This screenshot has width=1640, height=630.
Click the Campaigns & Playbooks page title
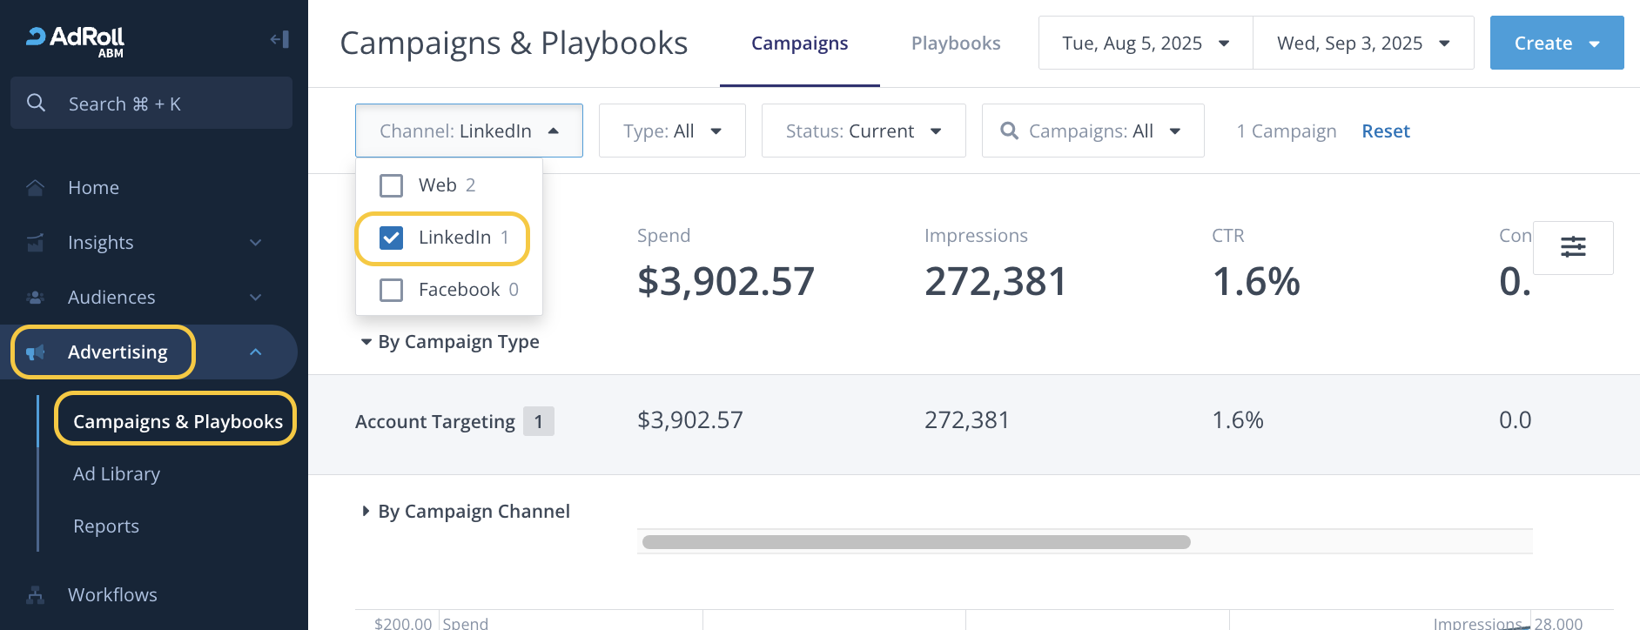point(514,43)
